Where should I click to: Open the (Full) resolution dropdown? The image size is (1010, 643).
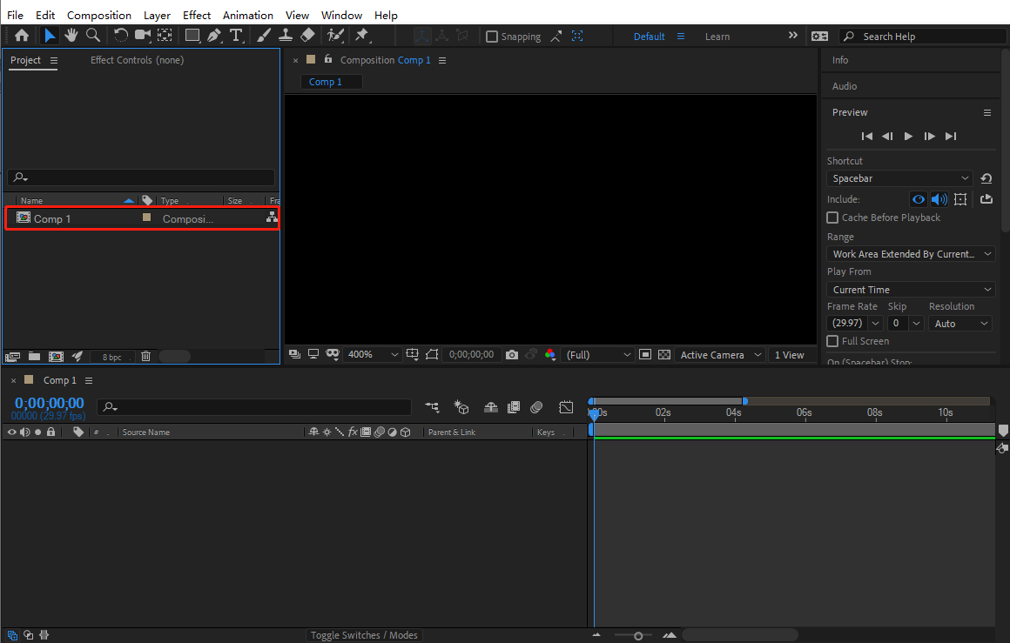[x=598, y=355]
